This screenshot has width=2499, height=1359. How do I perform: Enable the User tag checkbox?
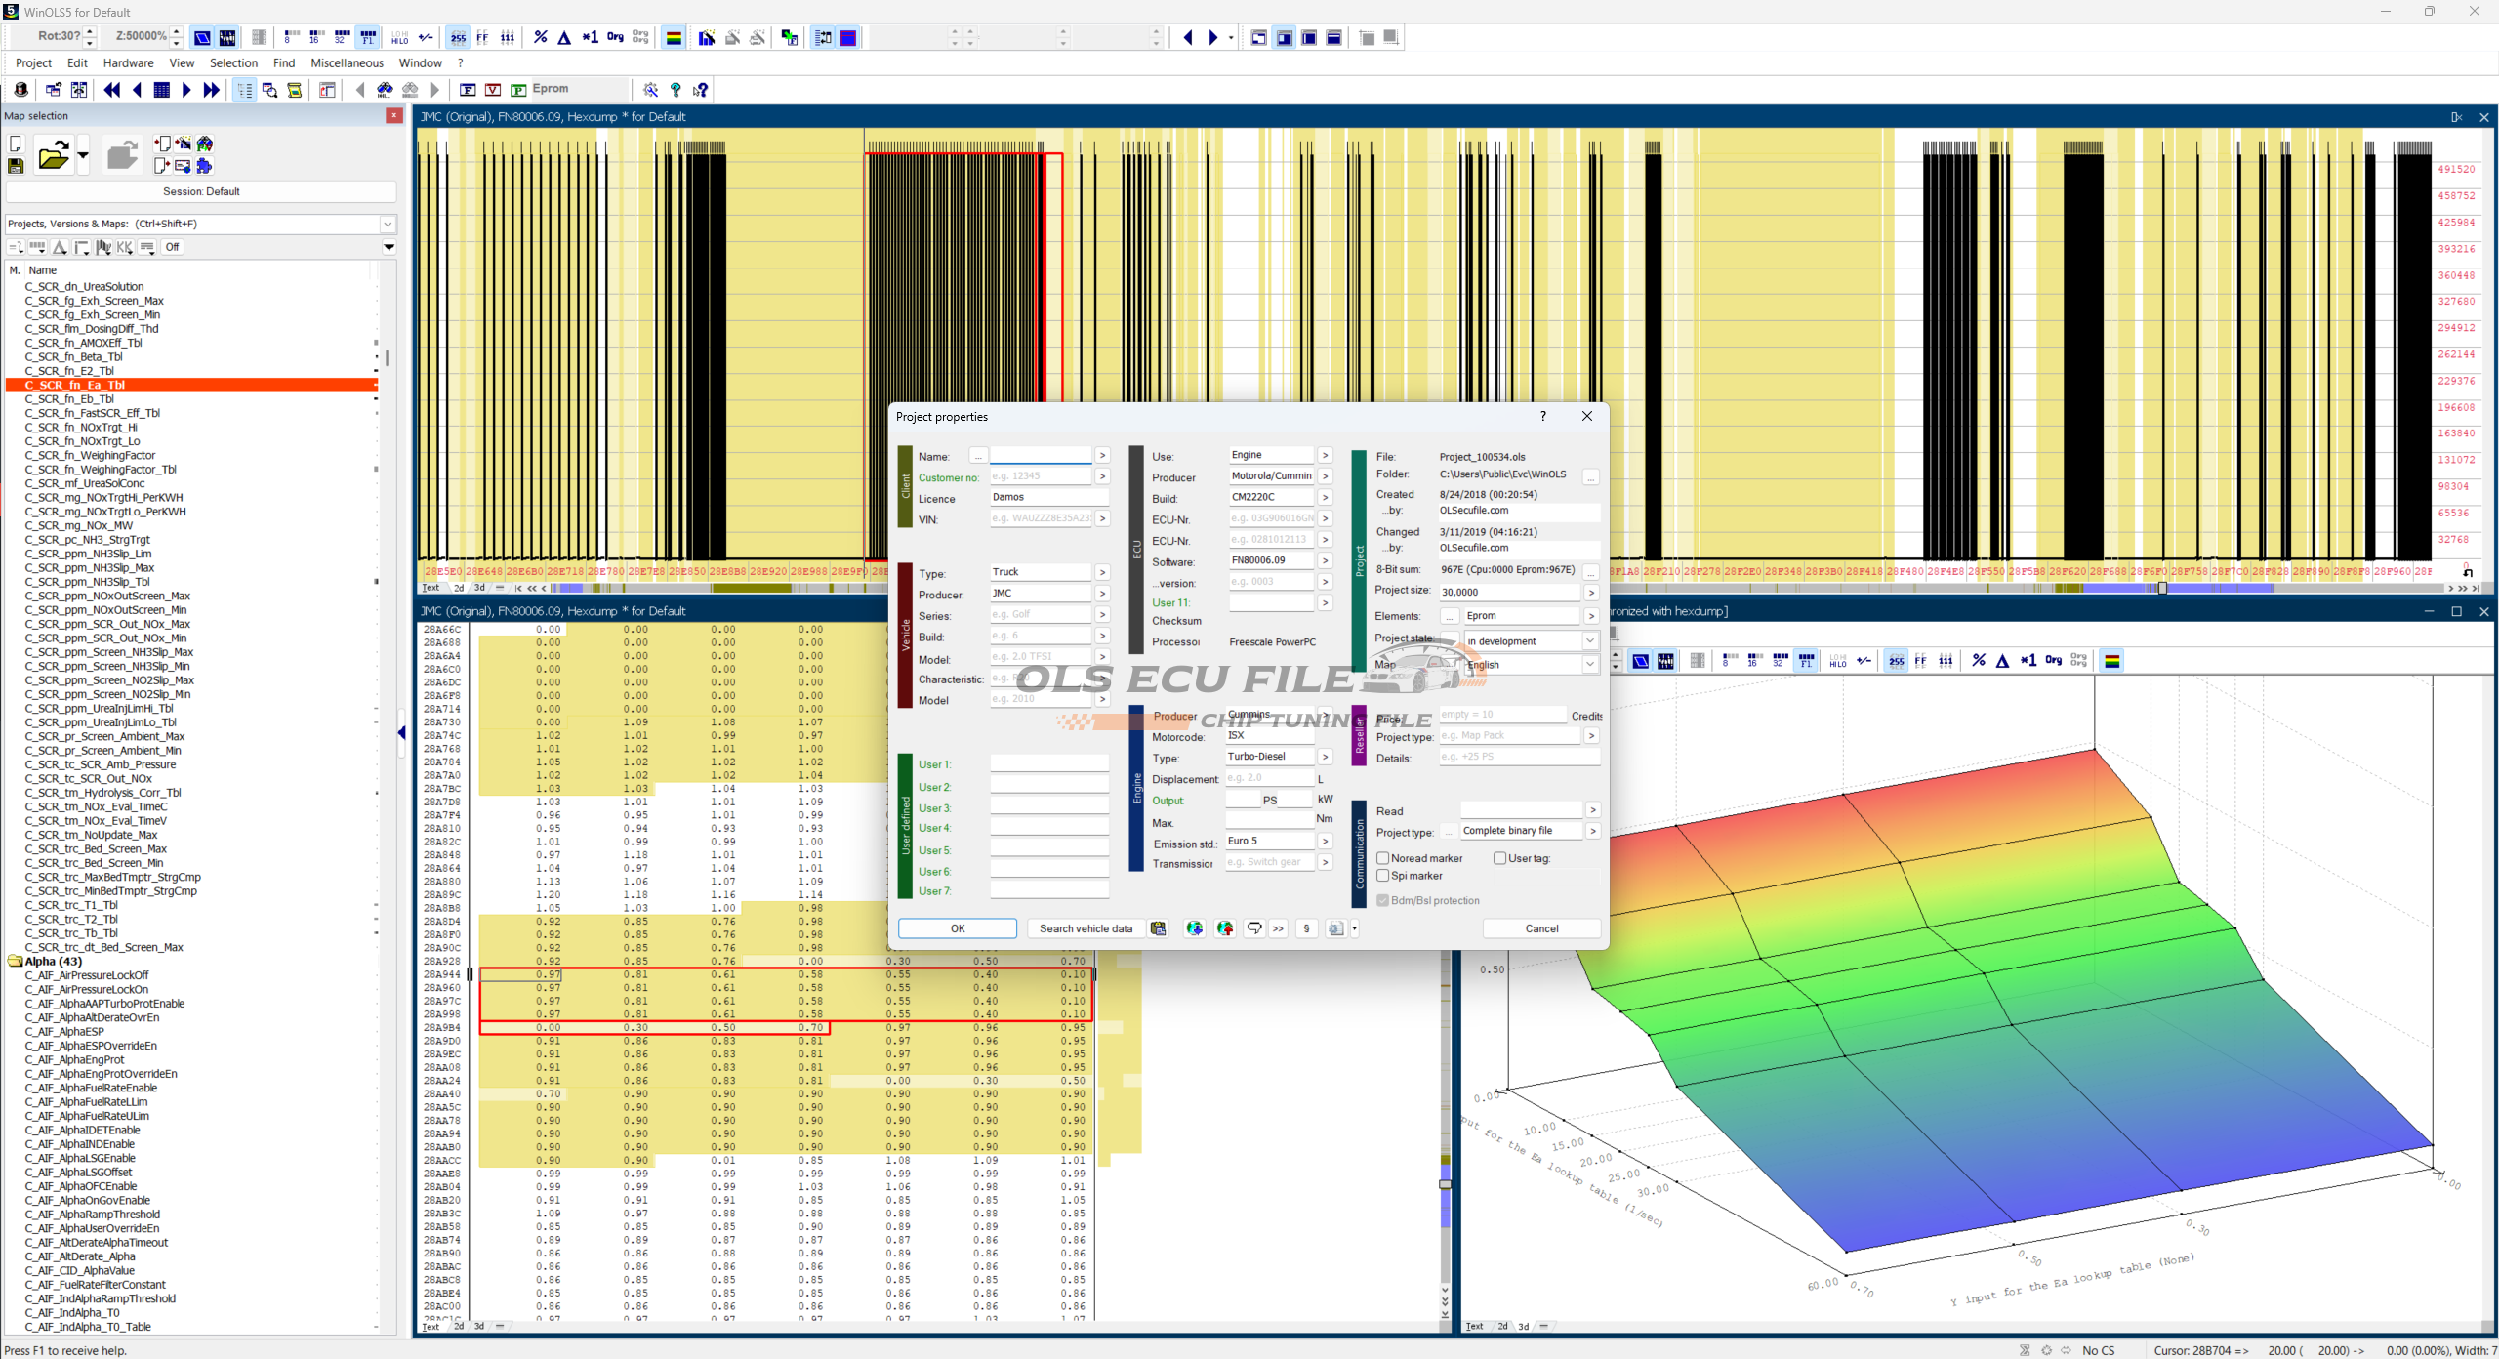[1500, 858]
